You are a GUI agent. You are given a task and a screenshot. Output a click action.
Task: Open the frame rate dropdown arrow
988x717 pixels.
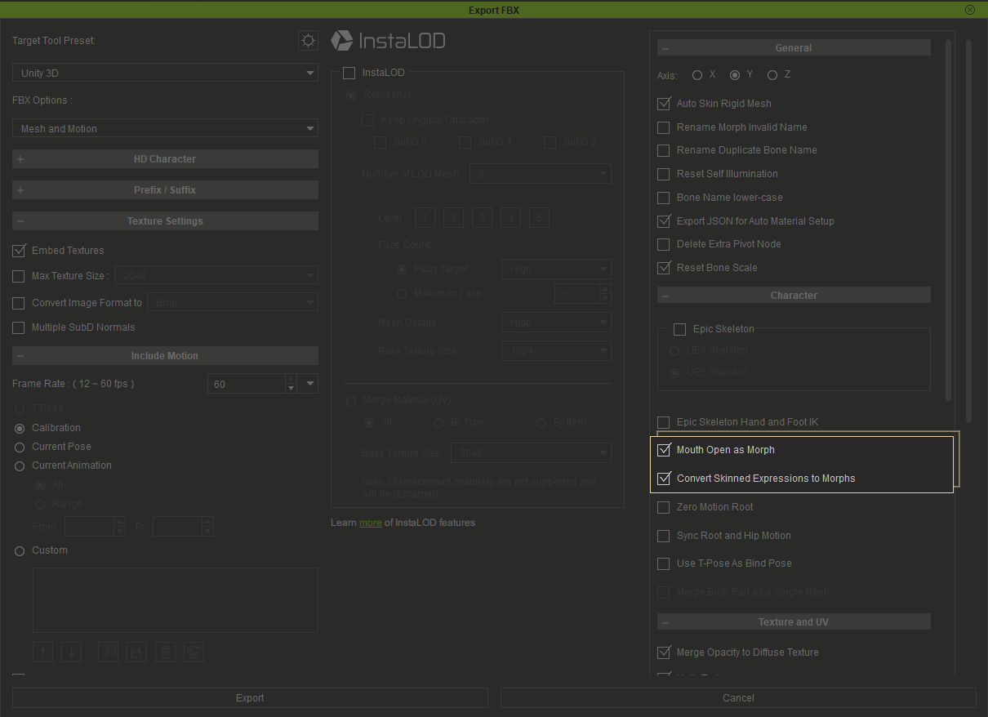click(x=309, y=384)
